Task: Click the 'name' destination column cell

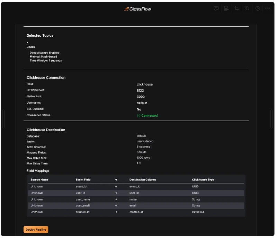Action: pyautogui.click(x=133, y=200)
